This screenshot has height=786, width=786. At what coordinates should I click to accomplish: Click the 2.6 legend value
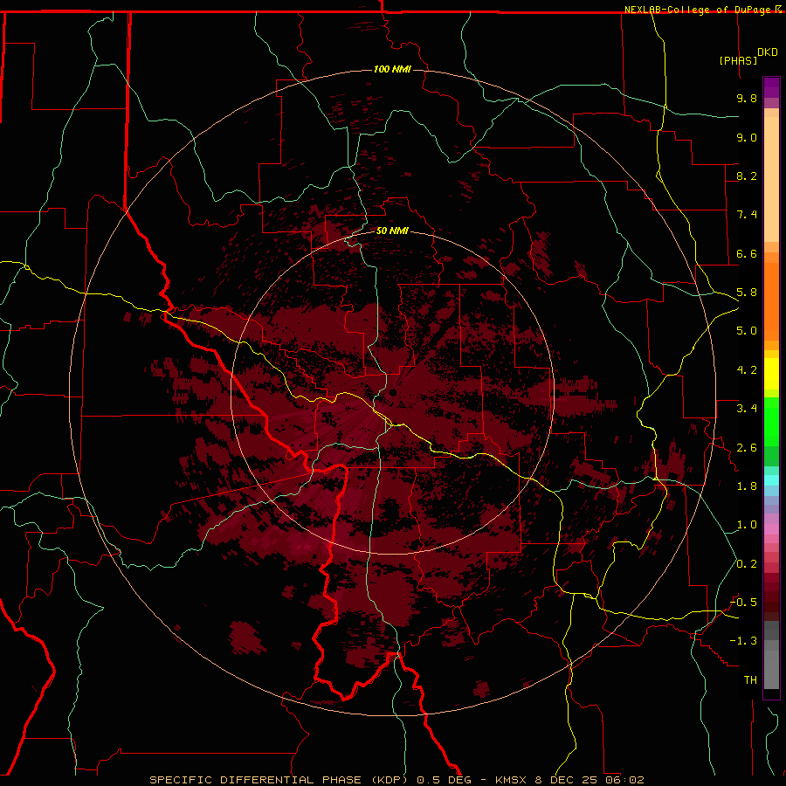[747, 448]
